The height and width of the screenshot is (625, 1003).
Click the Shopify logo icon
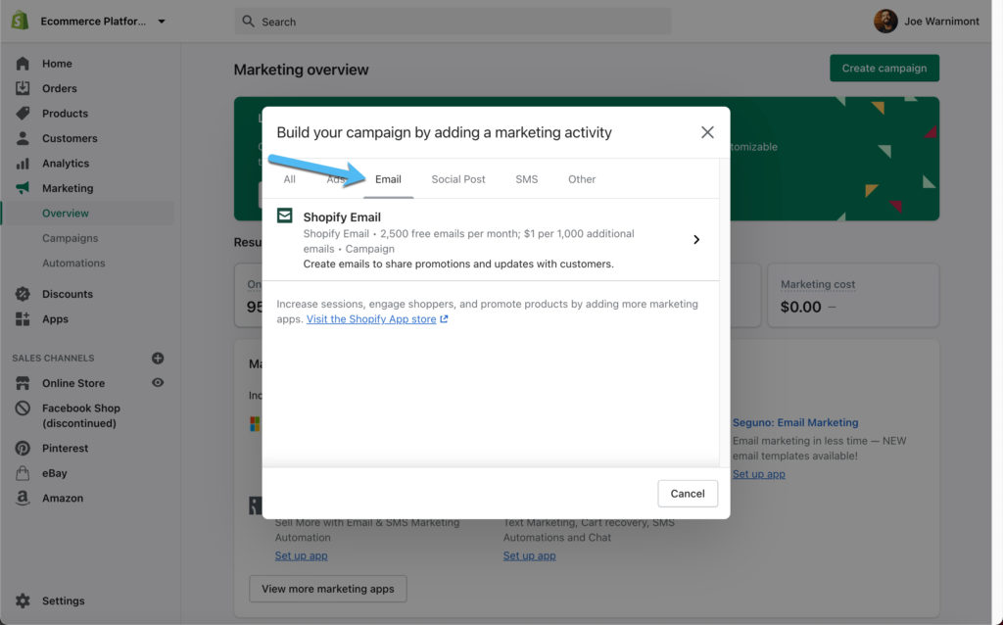point(20,21)
